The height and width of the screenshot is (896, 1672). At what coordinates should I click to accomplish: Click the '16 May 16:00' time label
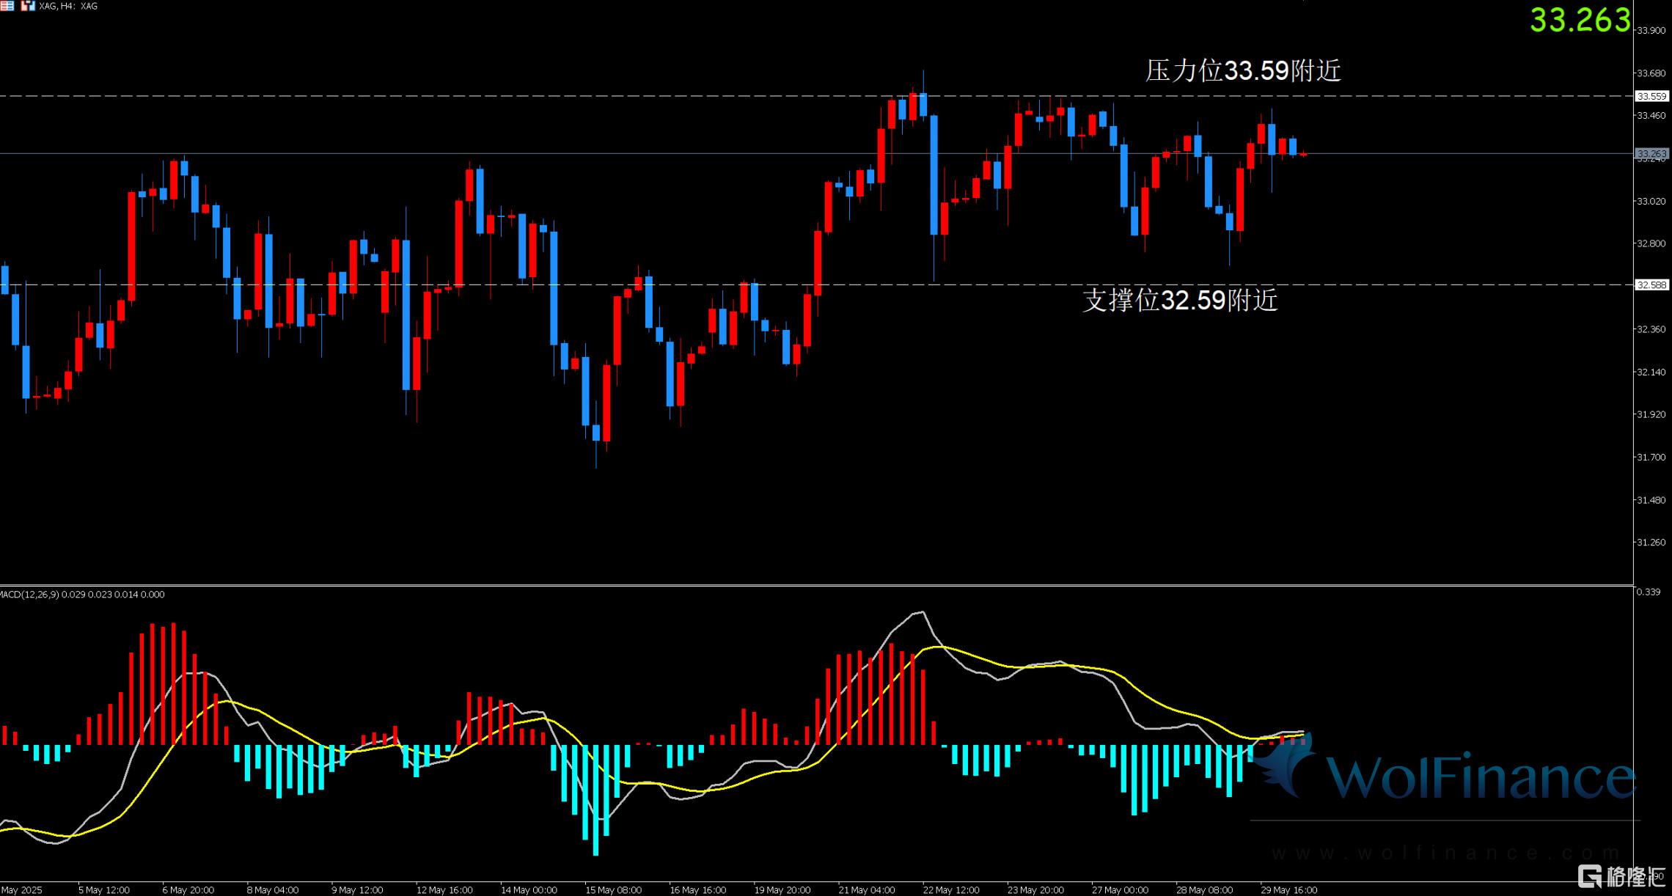tap(697, 890)
